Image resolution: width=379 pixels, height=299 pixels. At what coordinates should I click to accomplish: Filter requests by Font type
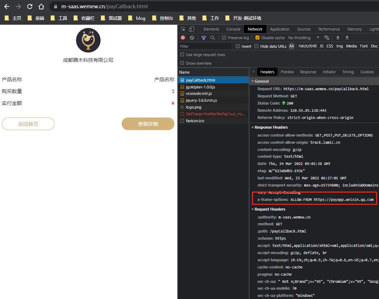pyautogui.click(x=364, y=46)
